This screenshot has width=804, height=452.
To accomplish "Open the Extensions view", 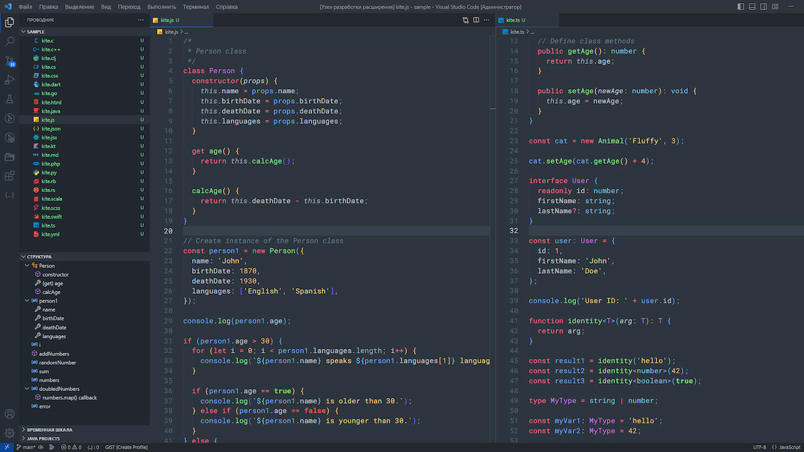I will click(9, 176).
